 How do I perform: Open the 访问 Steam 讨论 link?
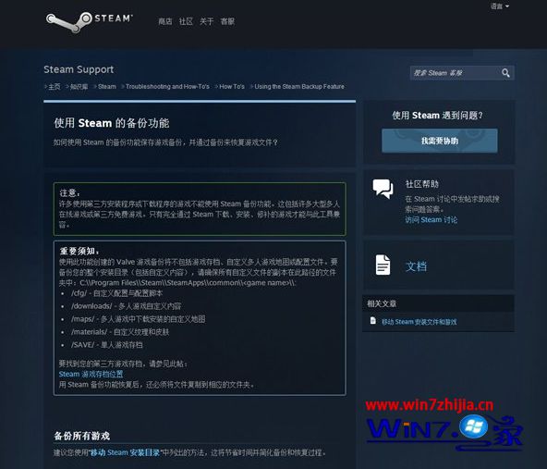pos(432,219)
